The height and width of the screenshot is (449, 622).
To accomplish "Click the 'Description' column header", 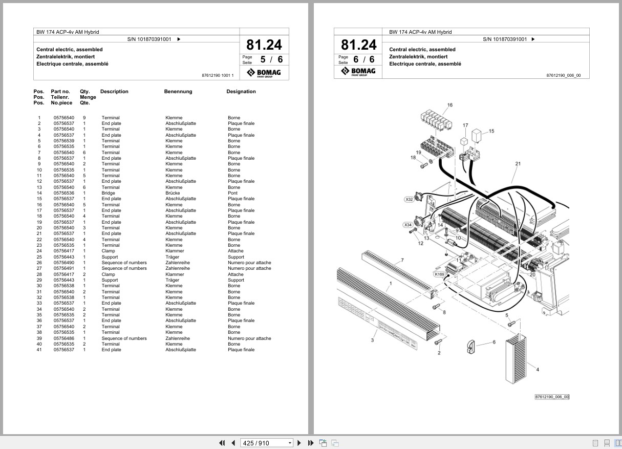I will (x=114, y=92).
